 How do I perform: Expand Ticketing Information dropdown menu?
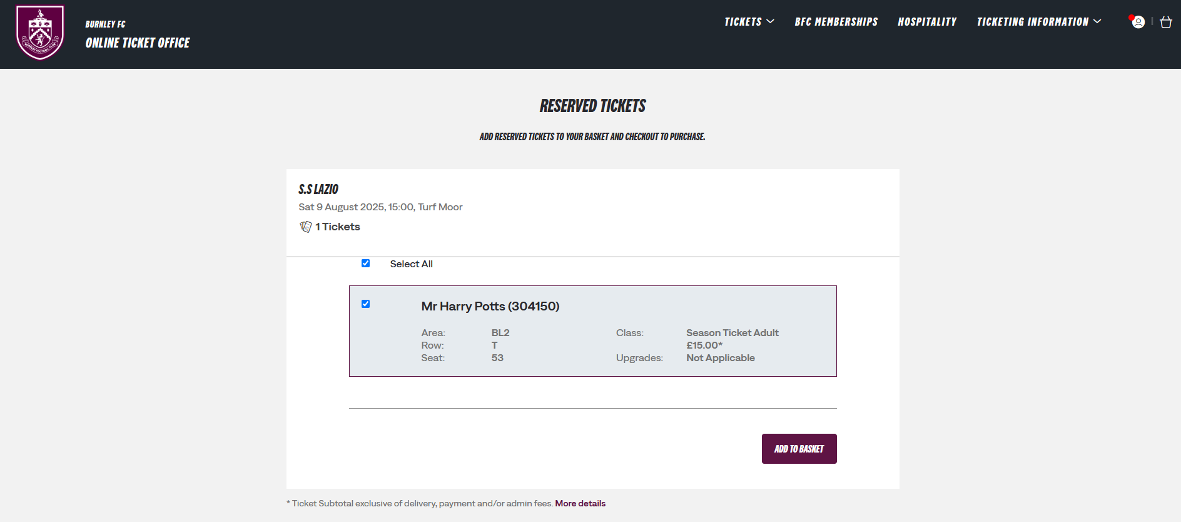tap(1038, 22)
